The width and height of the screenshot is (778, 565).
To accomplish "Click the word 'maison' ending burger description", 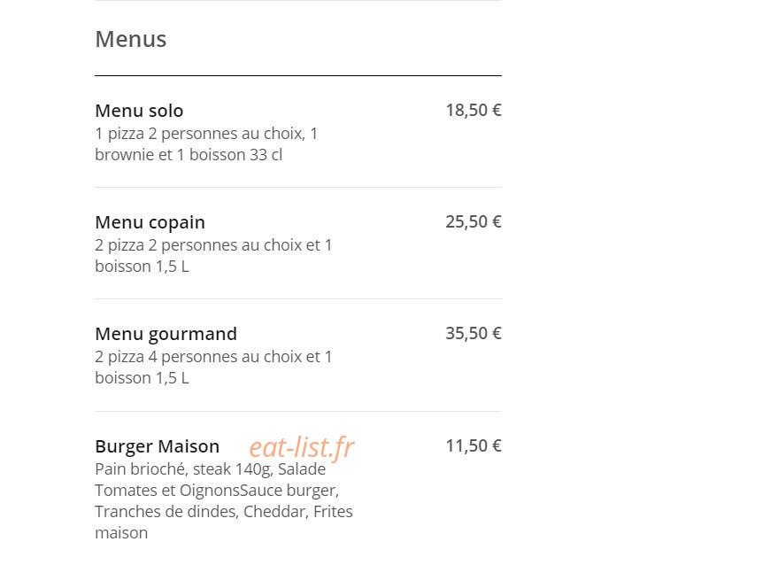I will tap(121, 533).
